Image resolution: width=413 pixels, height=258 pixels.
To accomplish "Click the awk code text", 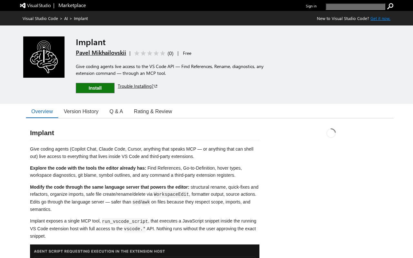I will (x=146, y=202).
